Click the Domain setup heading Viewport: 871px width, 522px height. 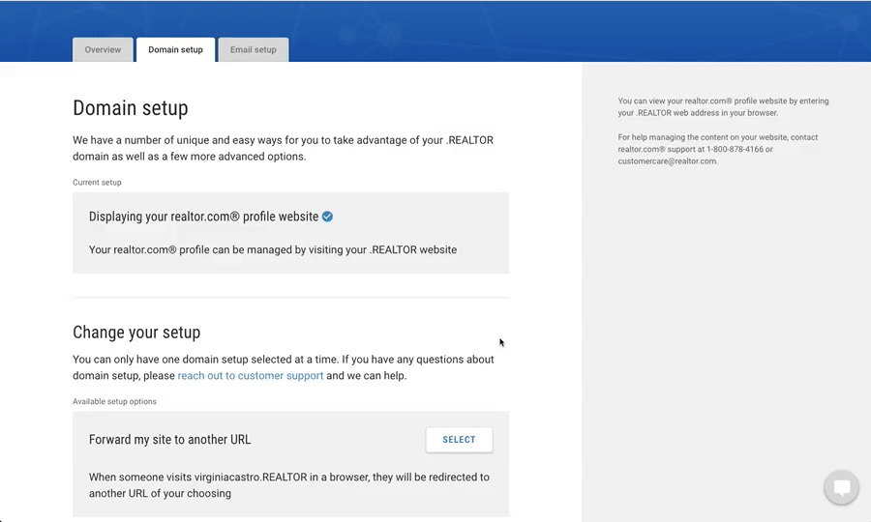point(131,107)
